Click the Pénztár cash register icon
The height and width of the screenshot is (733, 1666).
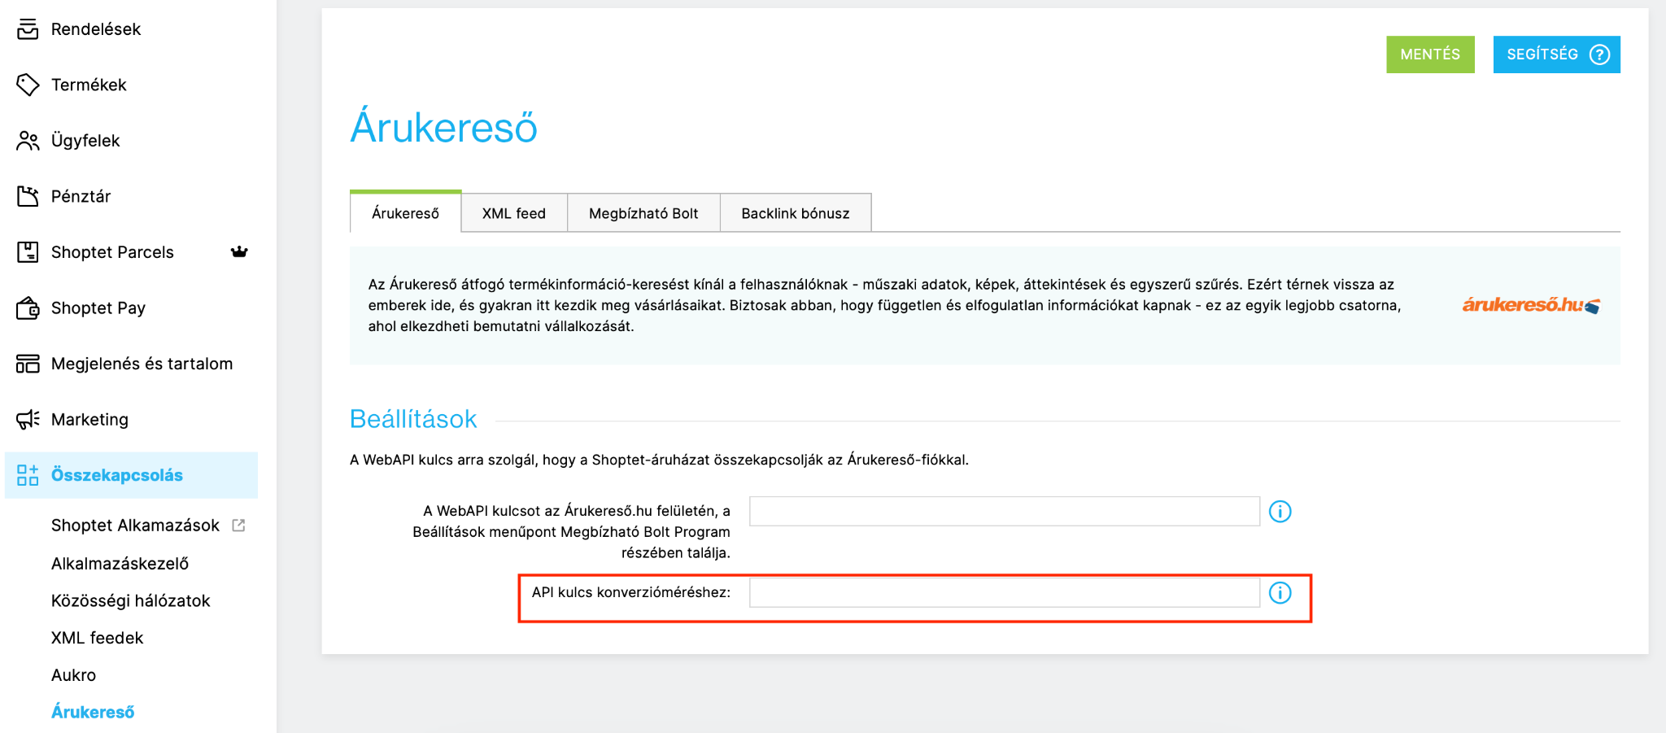click(x=28, y=196)
